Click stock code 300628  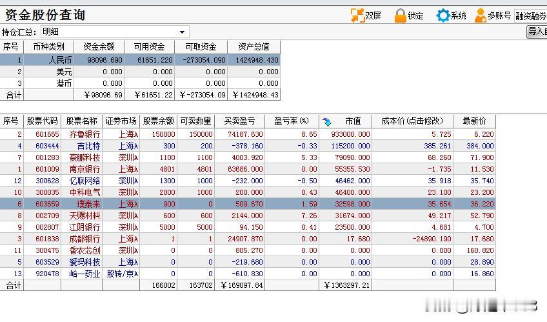point(47,181)
